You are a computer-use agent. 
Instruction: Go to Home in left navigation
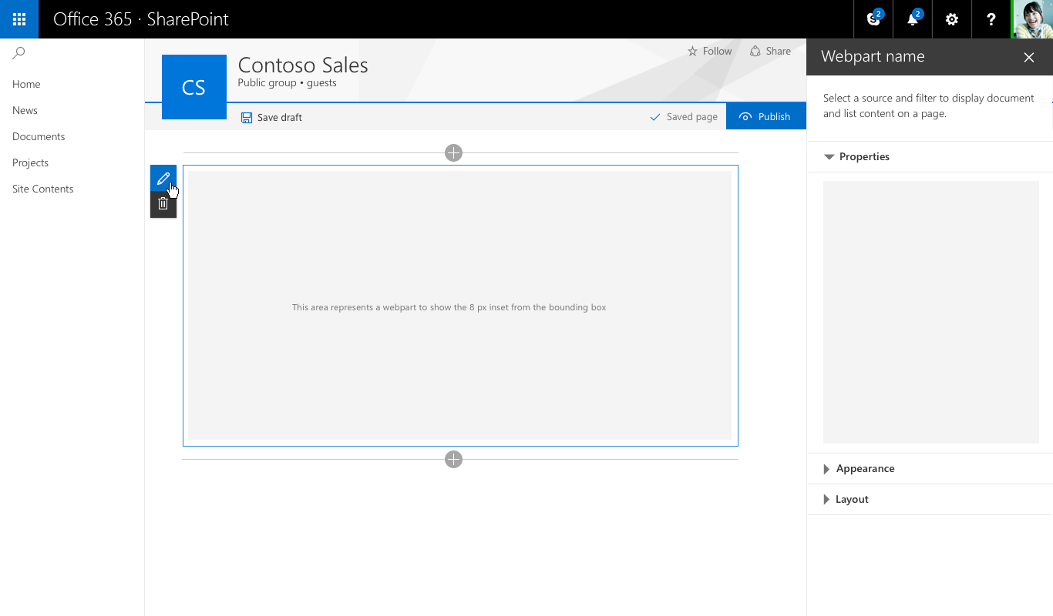point(26,84)
